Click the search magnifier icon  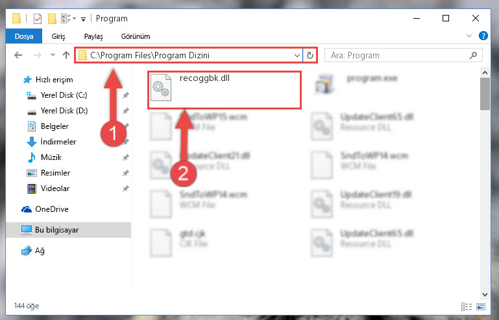[x=473, y=55]
